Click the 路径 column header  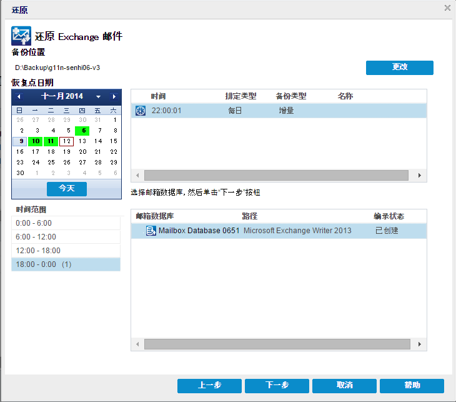tap(249, 216)
